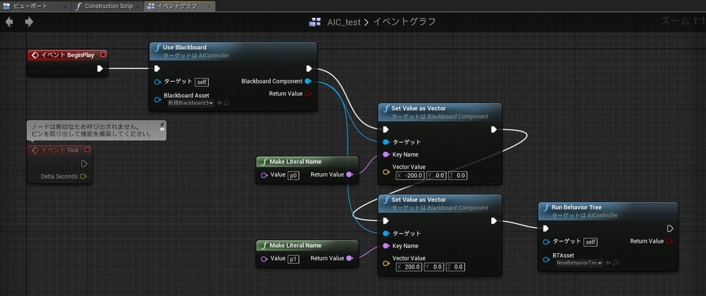This screenshot has width=706, height=296.
Task: Click the Delta Seconds output pin
Action: (x=83, y=176)
